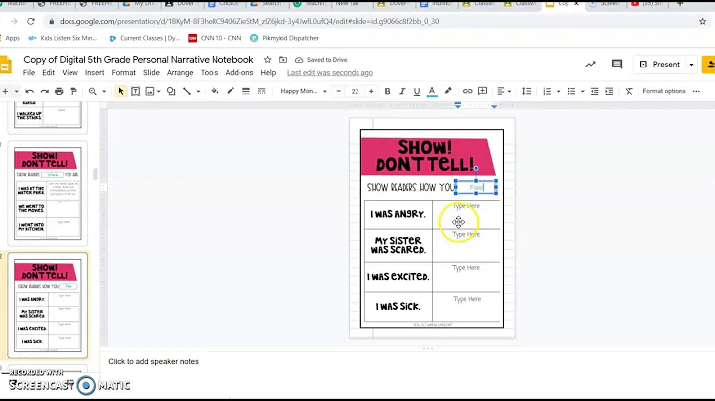
Task: Insert an image from toolbar
Action: (150, 91)
